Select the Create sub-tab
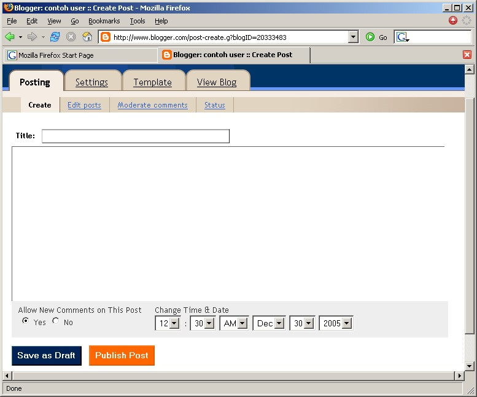This screenshot has height=397, width=477. [40, 105]
